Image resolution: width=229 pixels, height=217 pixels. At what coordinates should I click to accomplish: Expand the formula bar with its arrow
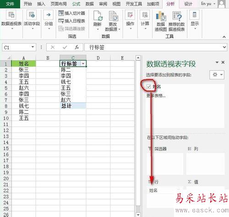[224, 47]
